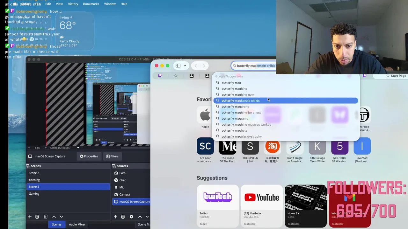Select the Camera source
Viewport: 408px width, 229px height.
pyautogui.click(x=131, y=194)
